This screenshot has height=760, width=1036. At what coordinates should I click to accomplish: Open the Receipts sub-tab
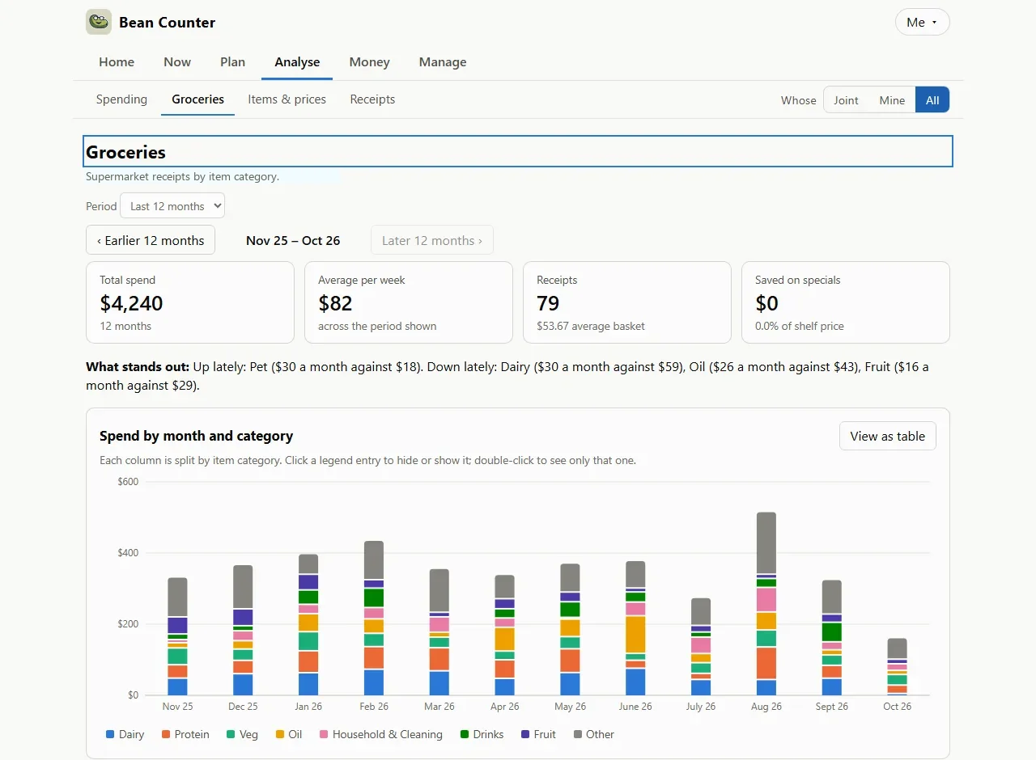[x=372, y=99]
